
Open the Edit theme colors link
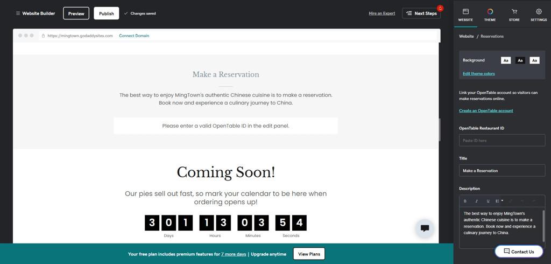click(x=478, y=74)
